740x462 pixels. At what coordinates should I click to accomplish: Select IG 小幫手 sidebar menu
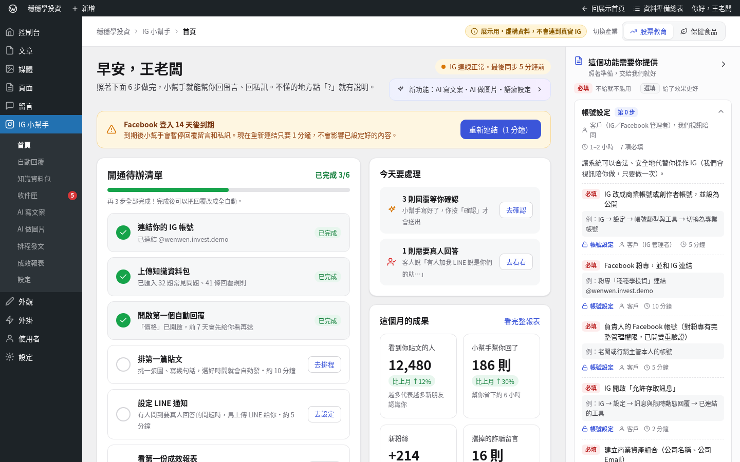point(41,124)
